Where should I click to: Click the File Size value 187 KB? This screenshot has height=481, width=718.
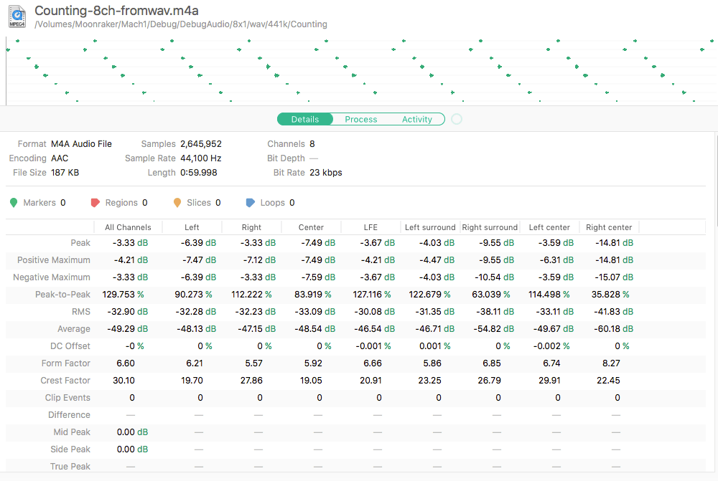point(65,172)
